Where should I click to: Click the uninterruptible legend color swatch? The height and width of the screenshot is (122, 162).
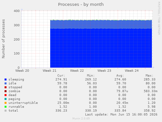click(6, 103)
